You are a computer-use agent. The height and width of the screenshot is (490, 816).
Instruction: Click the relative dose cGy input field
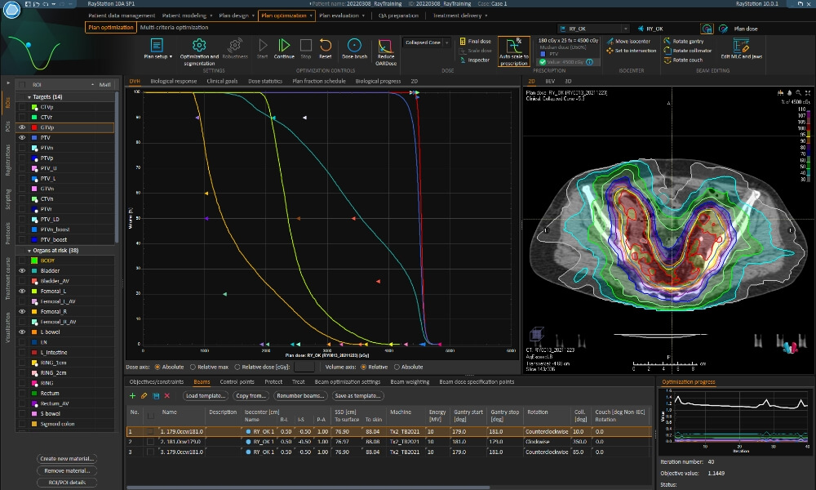coord(304,367)
